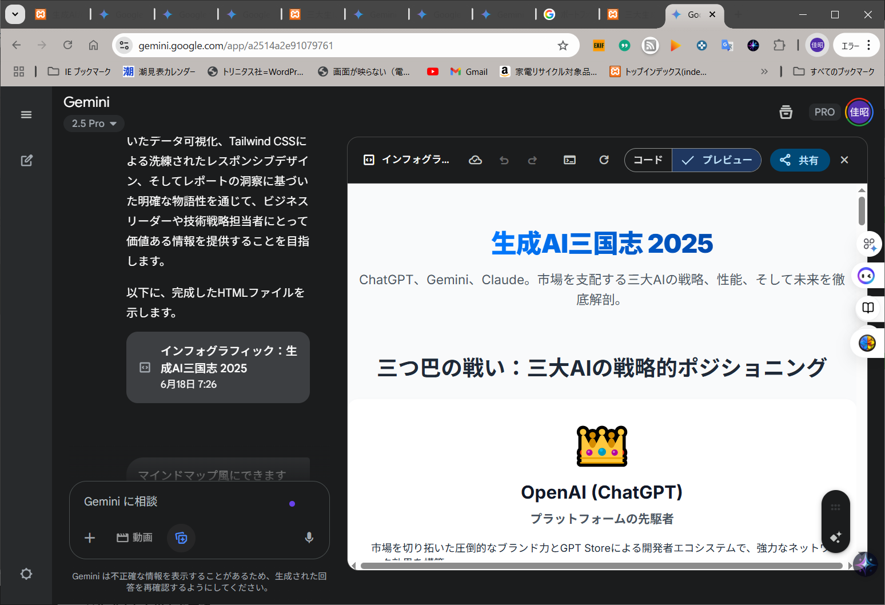
Task: Open 家電リサイクル対象品 bookmark
Action: pyautogui.click(x=548, y=71)
